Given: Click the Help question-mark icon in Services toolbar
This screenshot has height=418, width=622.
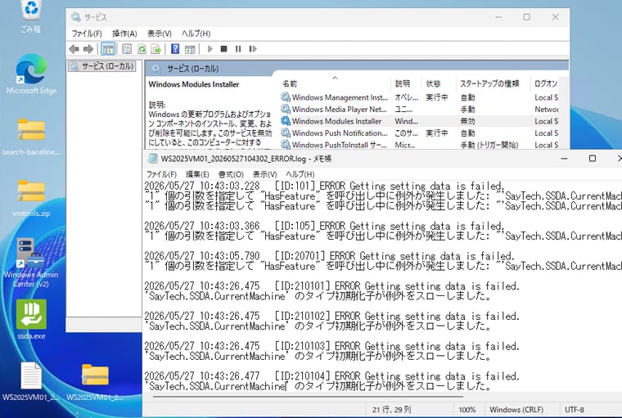Looking at the screenshot, I should [175, 49].
